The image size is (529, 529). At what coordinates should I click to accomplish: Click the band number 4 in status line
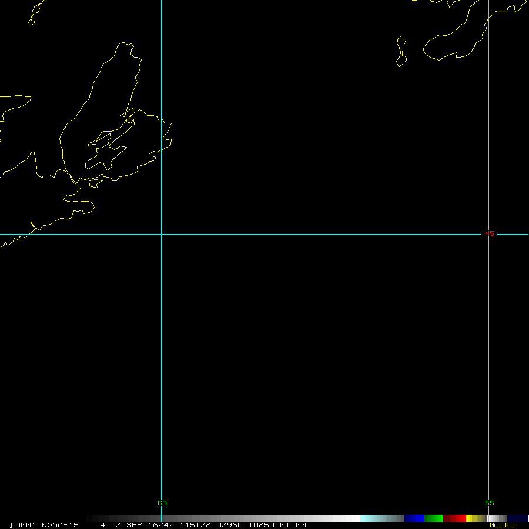tap(102, 525)
